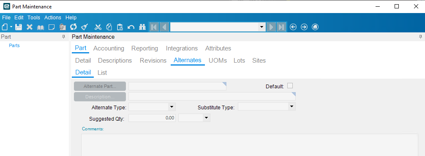Click the Cut scissors icon
Image resolution: width=425 pixels, height=156 pixels.
[x=98, y=27]
